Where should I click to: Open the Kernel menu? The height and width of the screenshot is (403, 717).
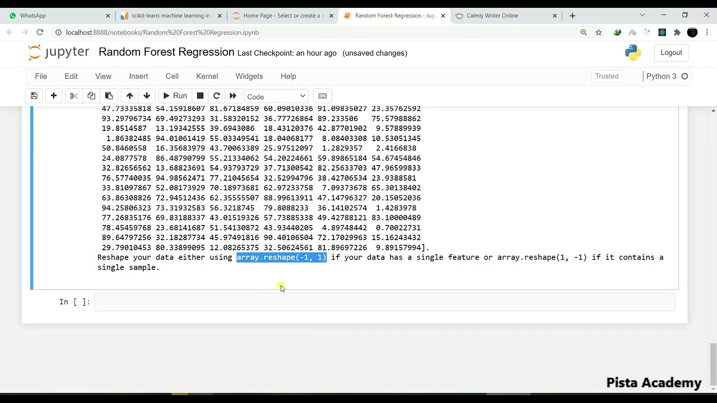pyautogui.click(x=207, y=76)
